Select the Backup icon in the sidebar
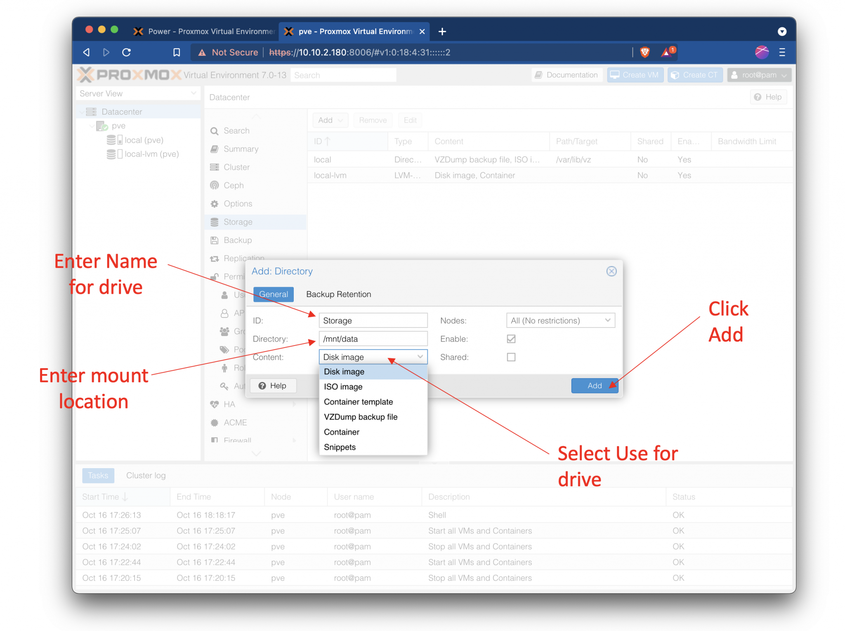 [x=215, y=240]
